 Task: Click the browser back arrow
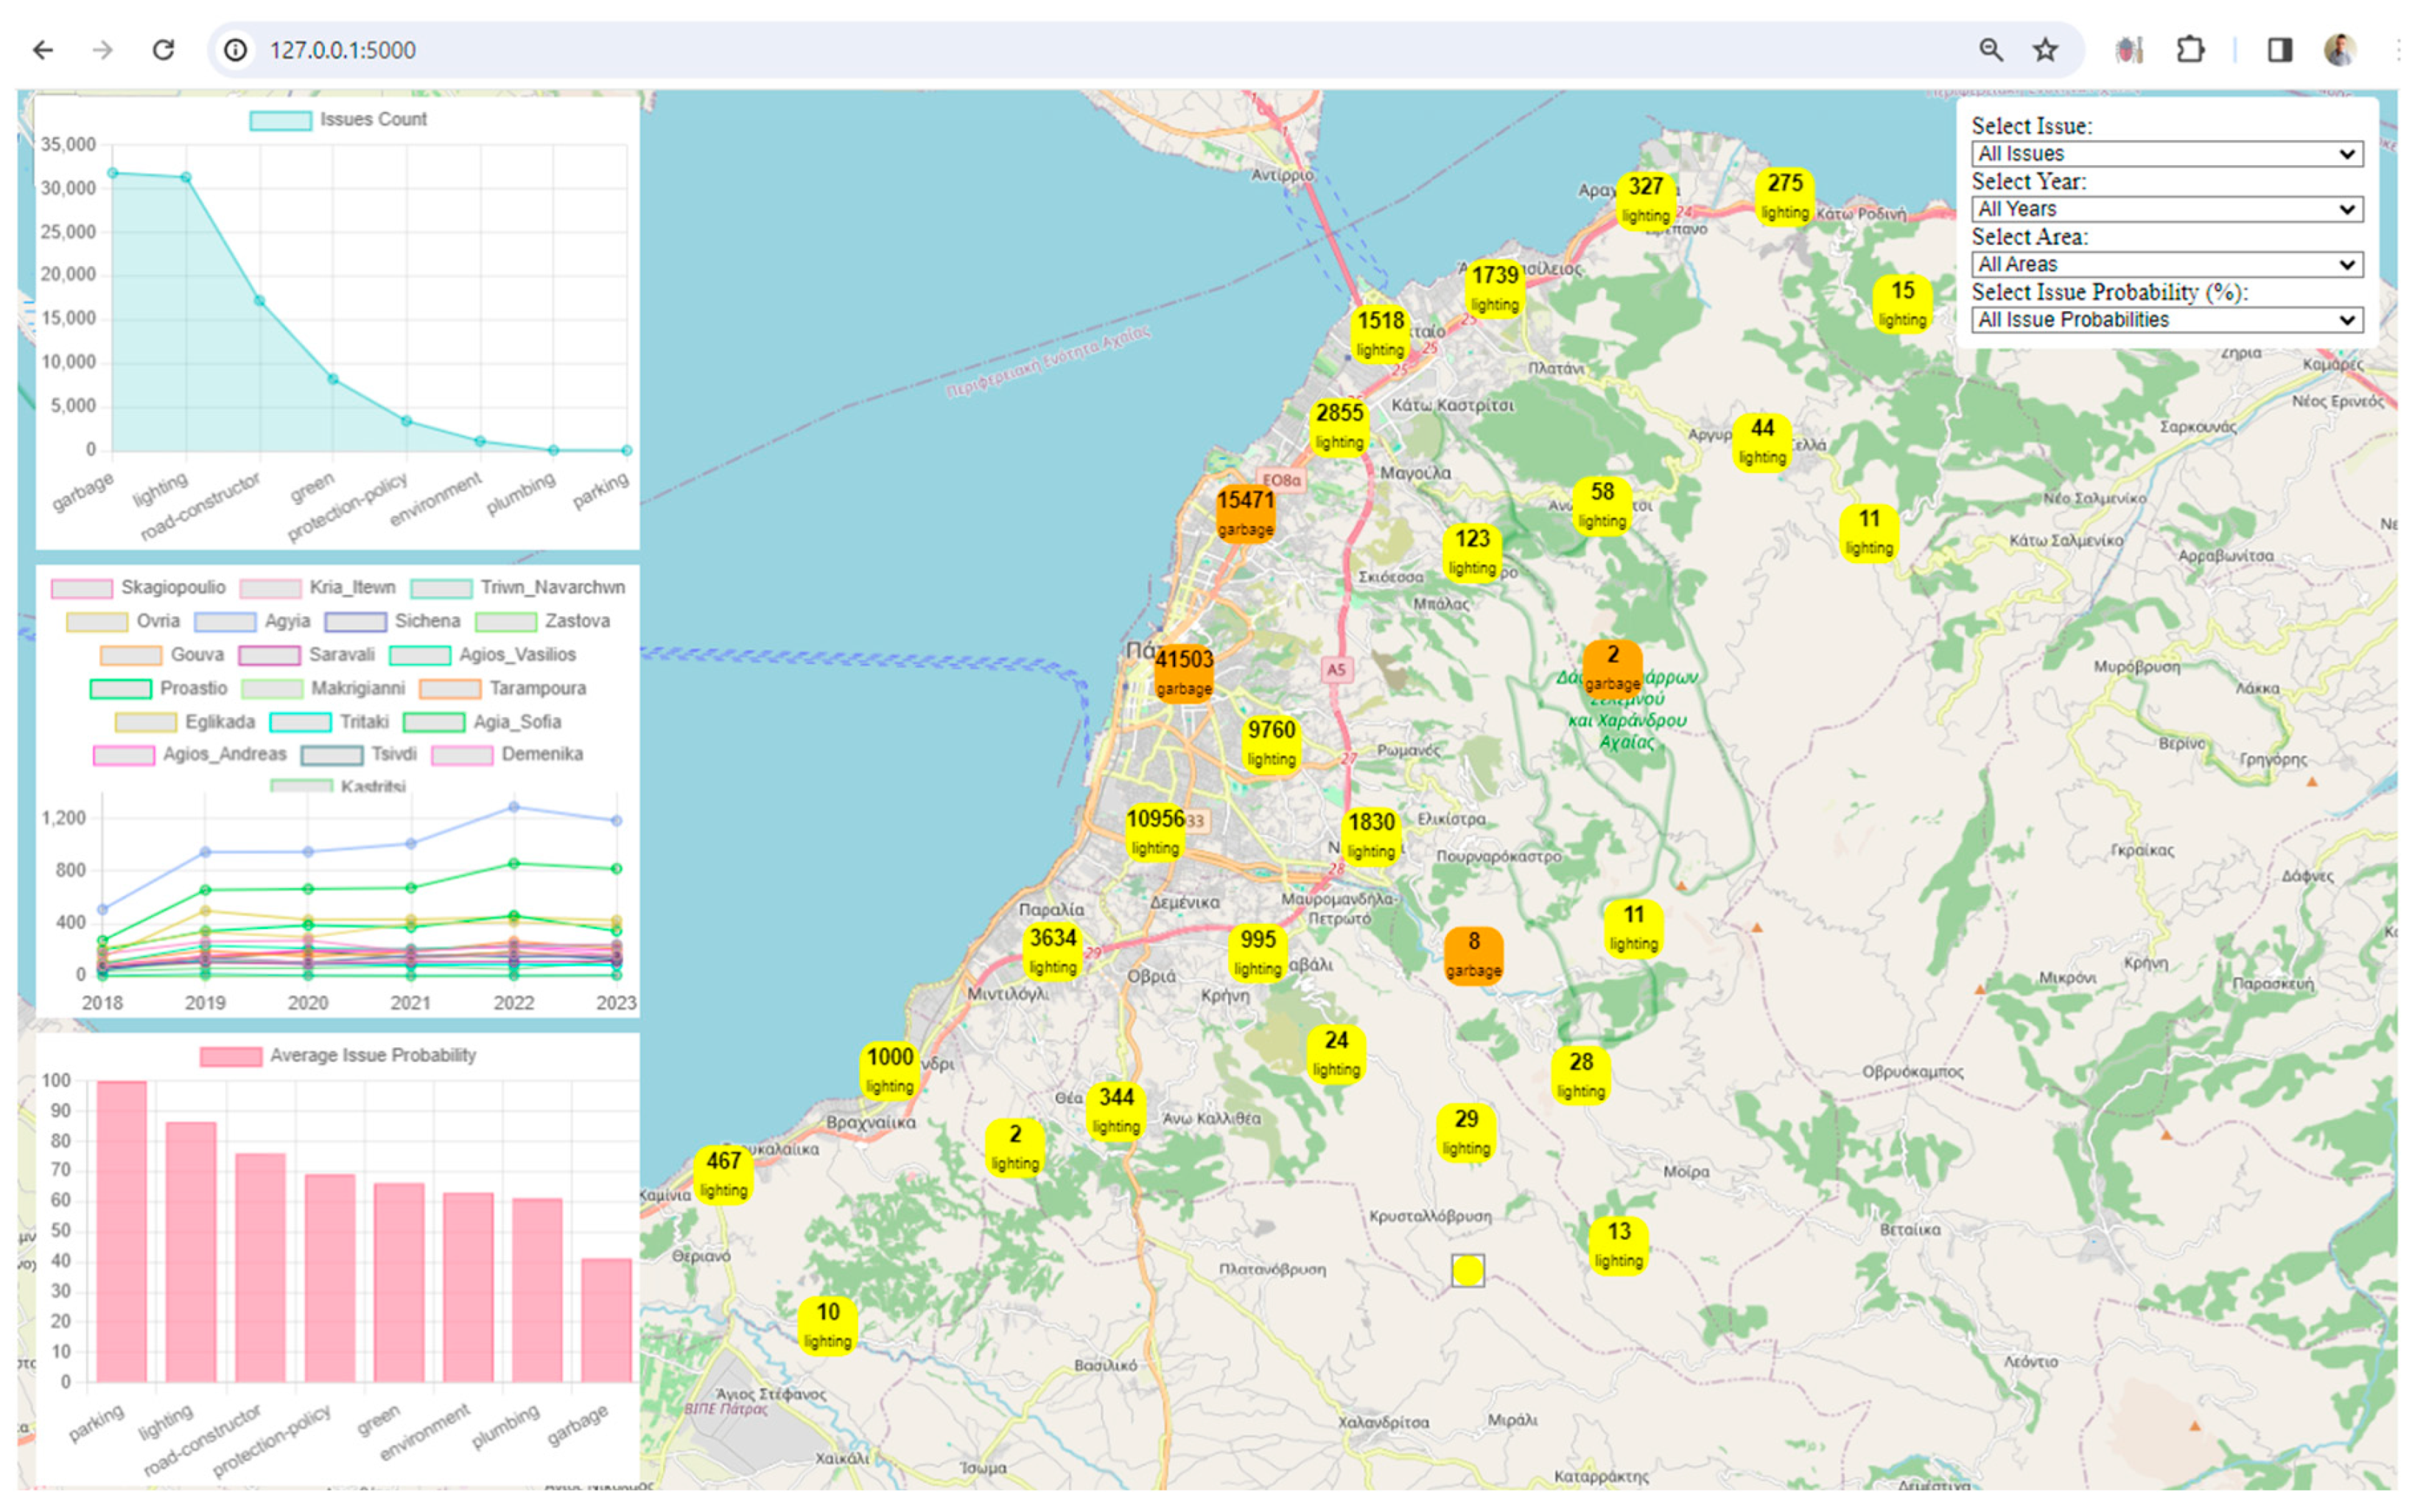(x=43, y=50)
